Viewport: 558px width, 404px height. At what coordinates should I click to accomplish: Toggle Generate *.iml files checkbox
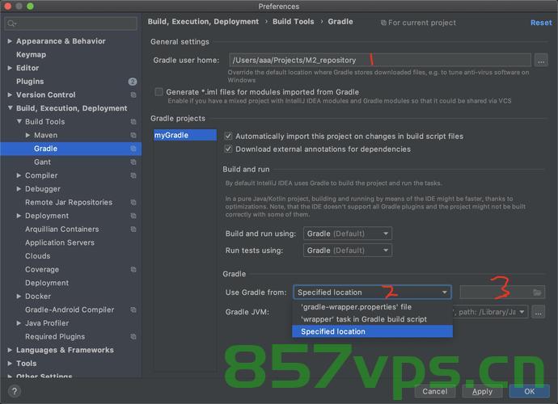159,92
